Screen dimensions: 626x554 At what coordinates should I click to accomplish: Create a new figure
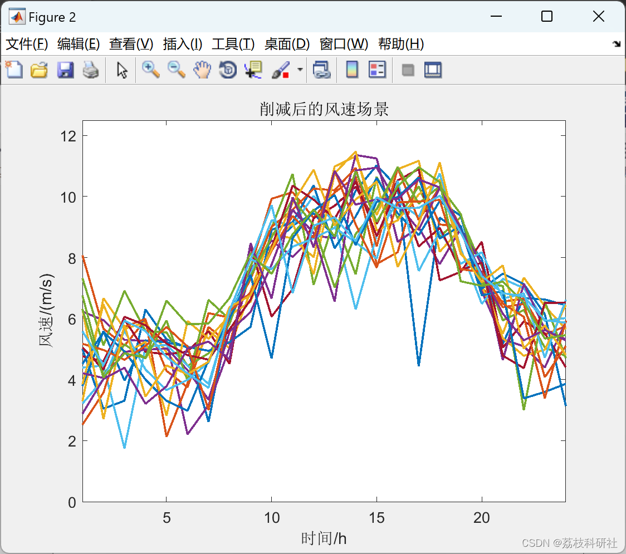[14, 70]
